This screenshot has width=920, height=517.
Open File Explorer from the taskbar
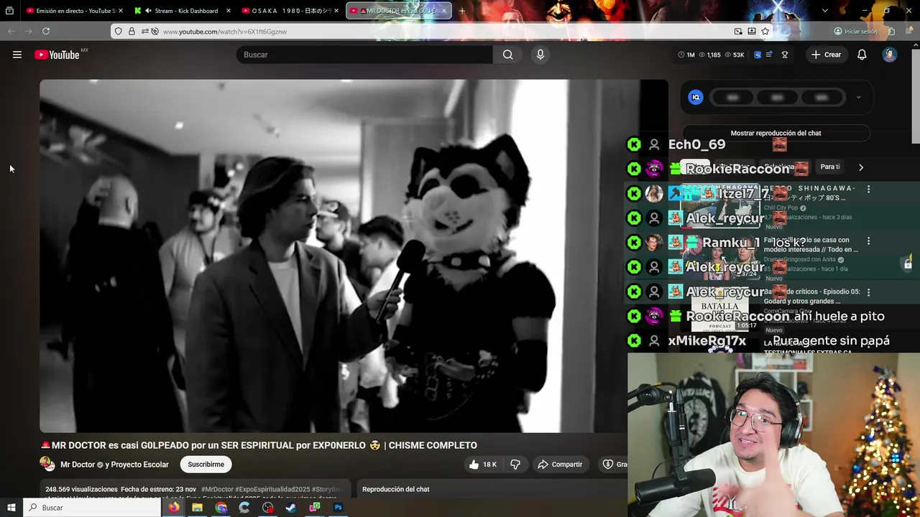(197, 508)
